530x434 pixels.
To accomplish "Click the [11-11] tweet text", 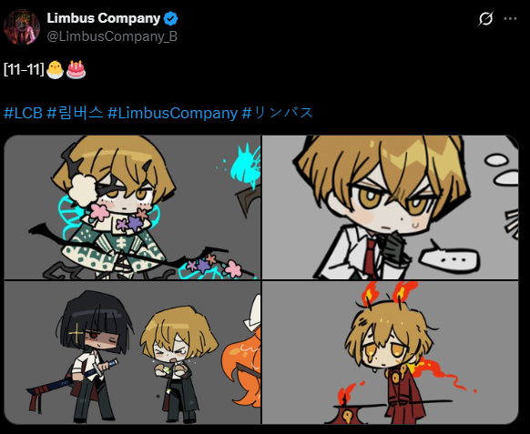I will (24, 69).
